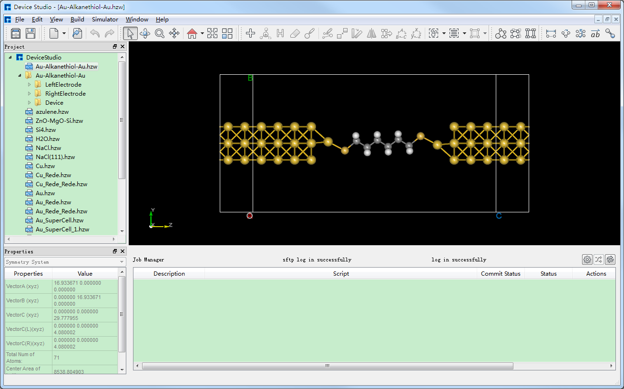Image resolution: width=624 pixels, height=389 pixels.
Task: Open Job Manager settings gear
Action: coord(587,259)
